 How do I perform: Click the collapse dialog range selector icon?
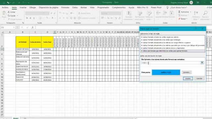point(202,62)
